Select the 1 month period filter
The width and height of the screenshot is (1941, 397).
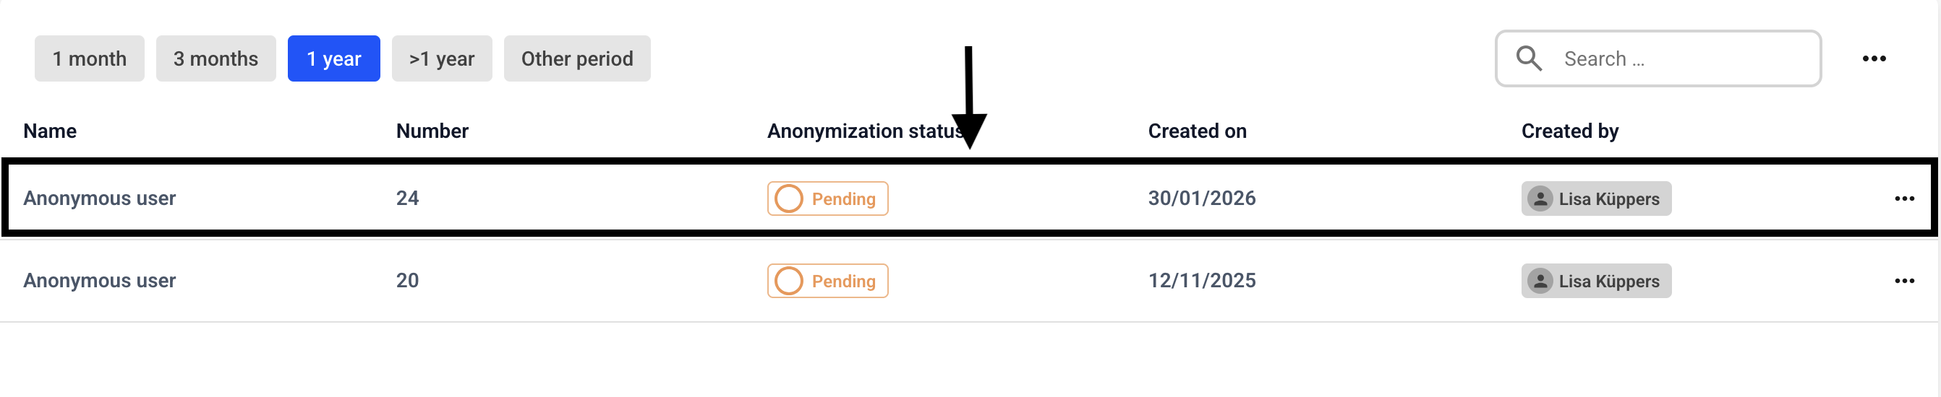(89, 58)
